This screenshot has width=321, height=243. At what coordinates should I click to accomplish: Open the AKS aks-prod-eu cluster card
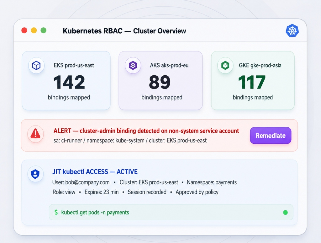point(161,80)
